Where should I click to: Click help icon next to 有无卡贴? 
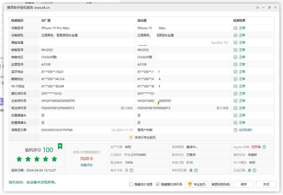pyautogui.click(x=131, y=170)
